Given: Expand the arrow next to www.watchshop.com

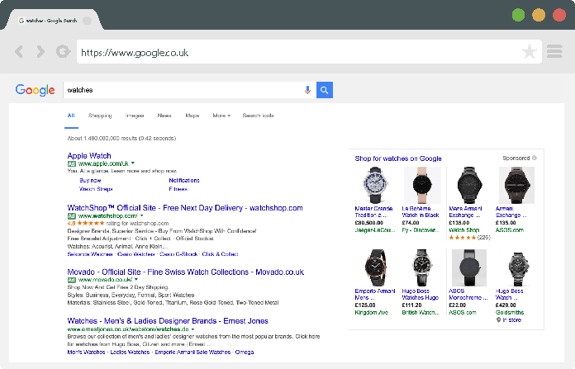Looking at the screenshot, I should click(x=142, y=215).
